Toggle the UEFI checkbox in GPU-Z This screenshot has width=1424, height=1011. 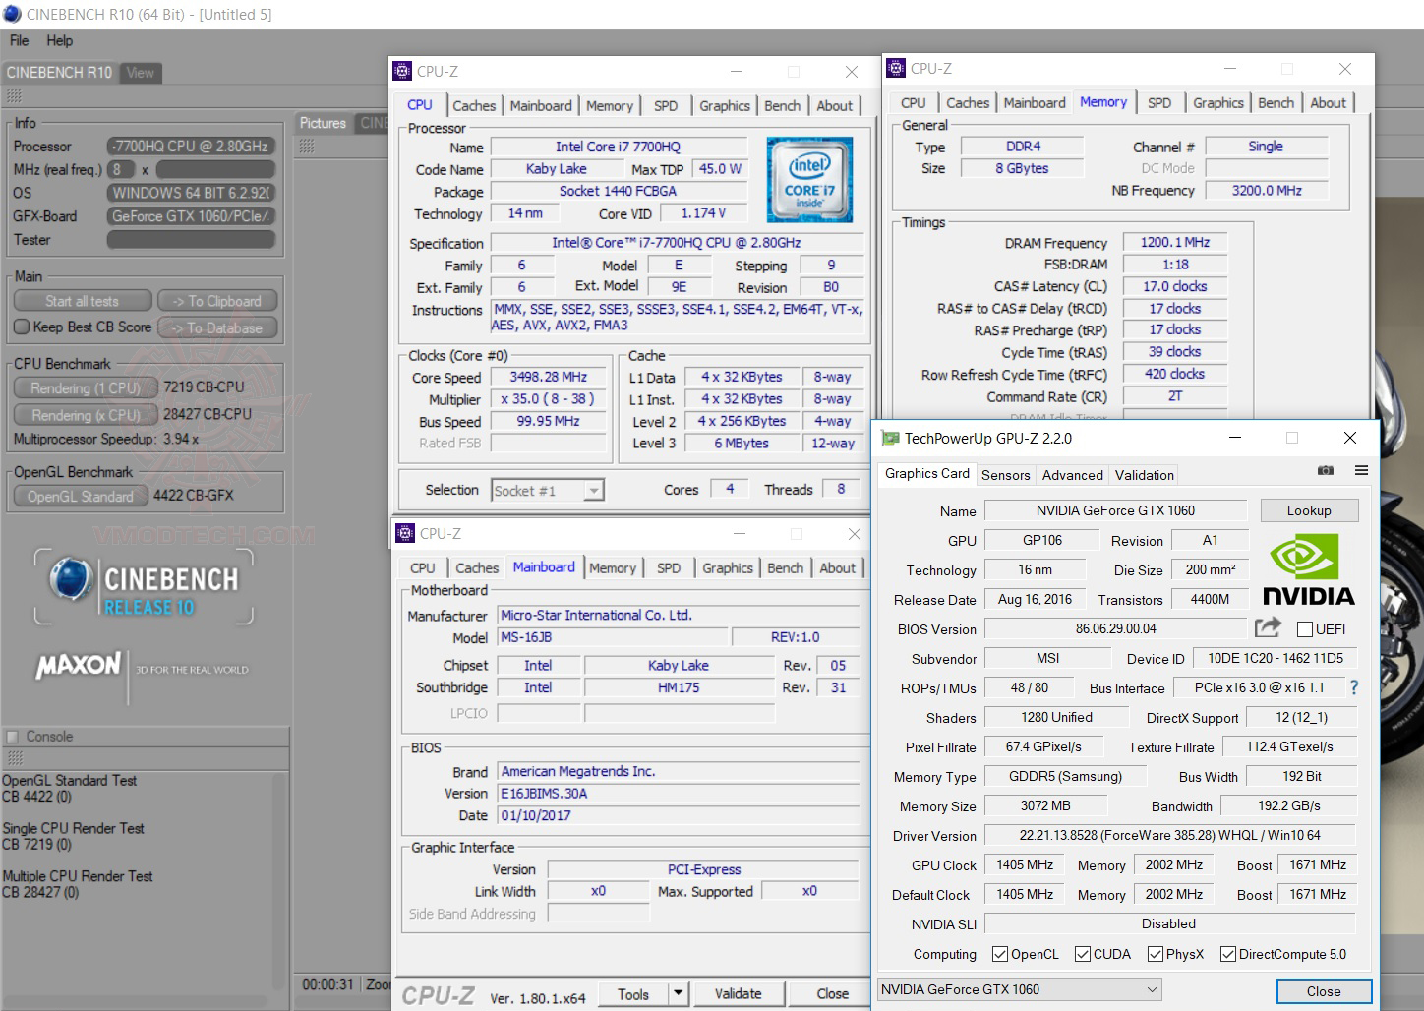coord(1305,629)
